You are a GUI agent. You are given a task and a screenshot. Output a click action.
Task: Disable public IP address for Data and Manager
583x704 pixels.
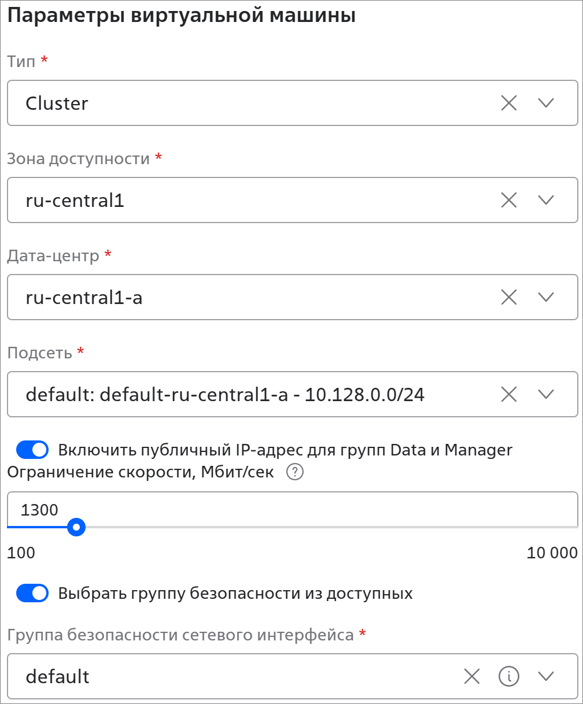pyautogui.click(x=32, y=450)
